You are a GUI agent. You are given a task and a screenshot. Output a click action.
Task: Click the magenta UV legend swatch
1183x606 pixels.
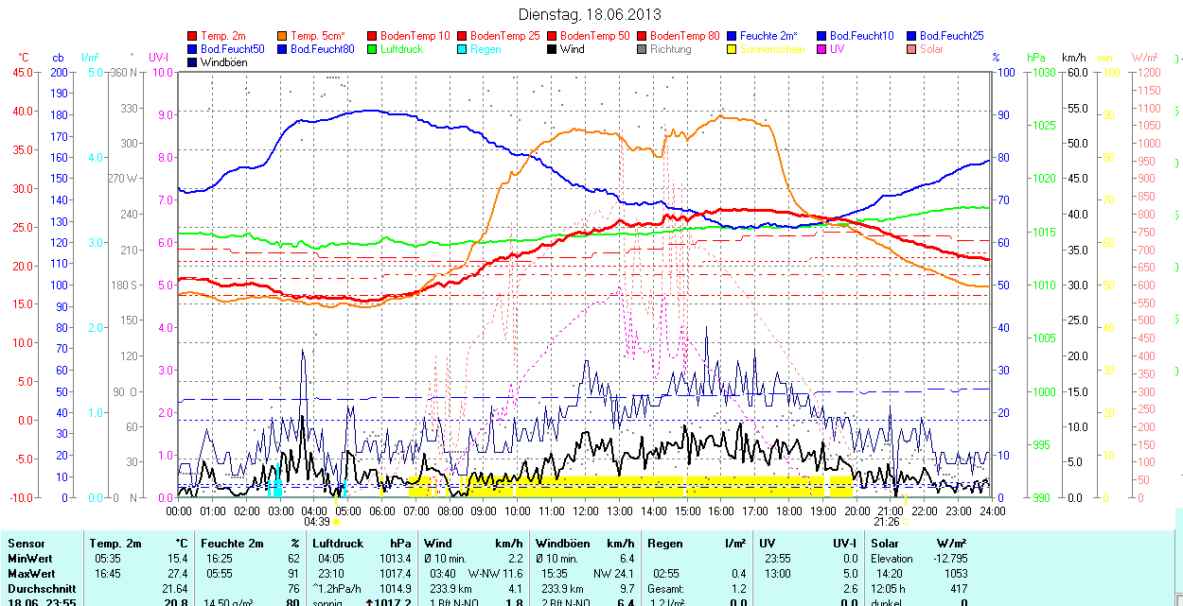pos(821,49)
